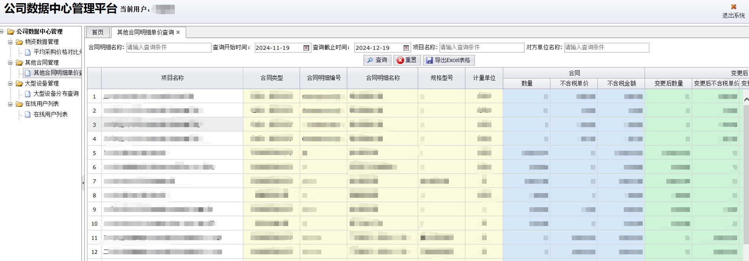Open 大型设备分布查询 in the sidebar
749x261 pixels.
point(56,94)
